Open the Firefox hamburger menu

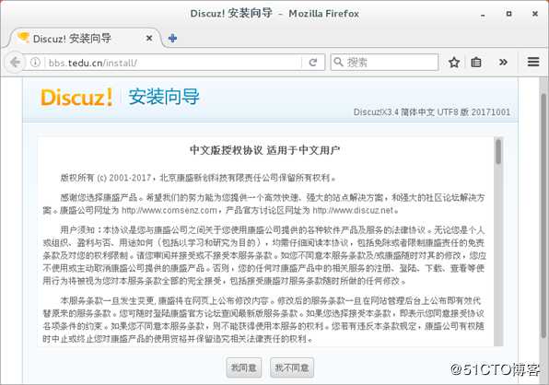[533, 62]
